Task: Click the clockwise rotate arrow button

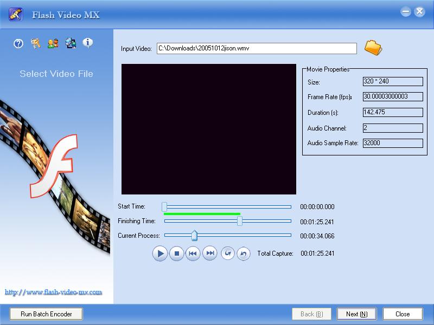Action: [228, 253]
